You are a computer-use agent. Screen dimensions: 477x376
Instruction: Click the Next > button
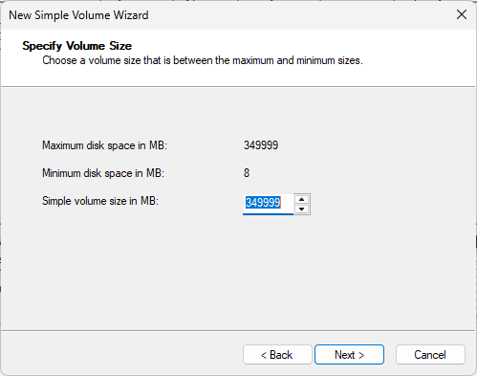[x=349, y=354]
